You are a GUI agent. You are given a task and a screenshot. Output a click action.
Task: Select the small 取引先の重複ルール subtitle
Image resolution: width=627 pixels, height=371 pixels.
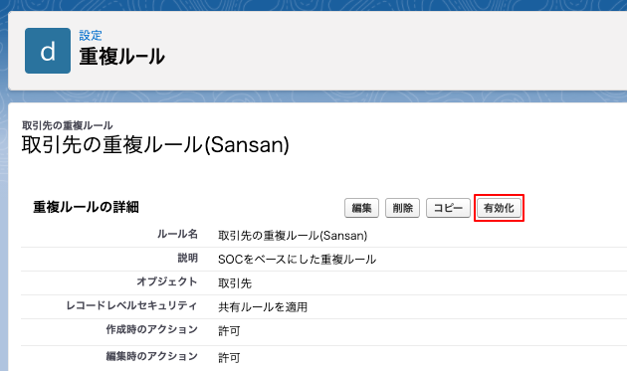pos(68,125)
